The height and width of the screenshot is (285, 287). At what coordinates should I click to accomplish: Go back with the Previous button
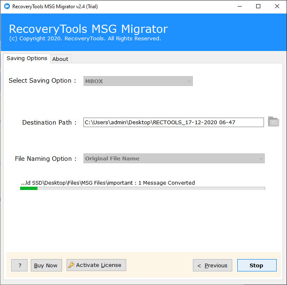[x=213, y=265]
